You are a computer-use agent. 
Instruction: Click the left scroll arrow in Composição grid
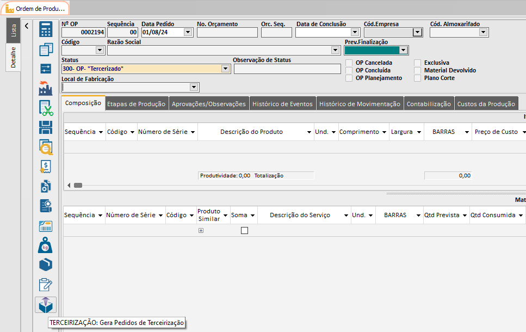coord(69,185)
